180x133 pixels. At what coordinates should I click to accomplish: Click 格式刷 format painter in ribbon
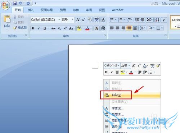20,28
